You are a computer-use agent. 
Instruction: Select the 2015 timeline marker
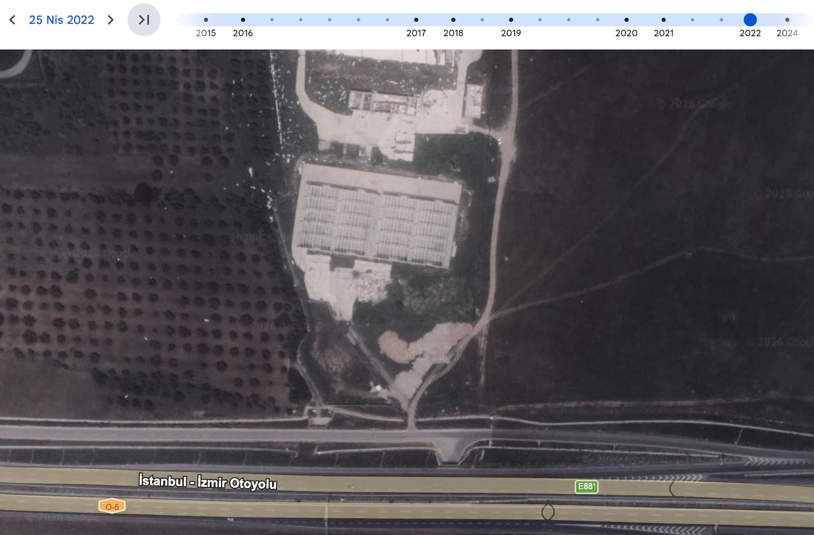point(206,20)
